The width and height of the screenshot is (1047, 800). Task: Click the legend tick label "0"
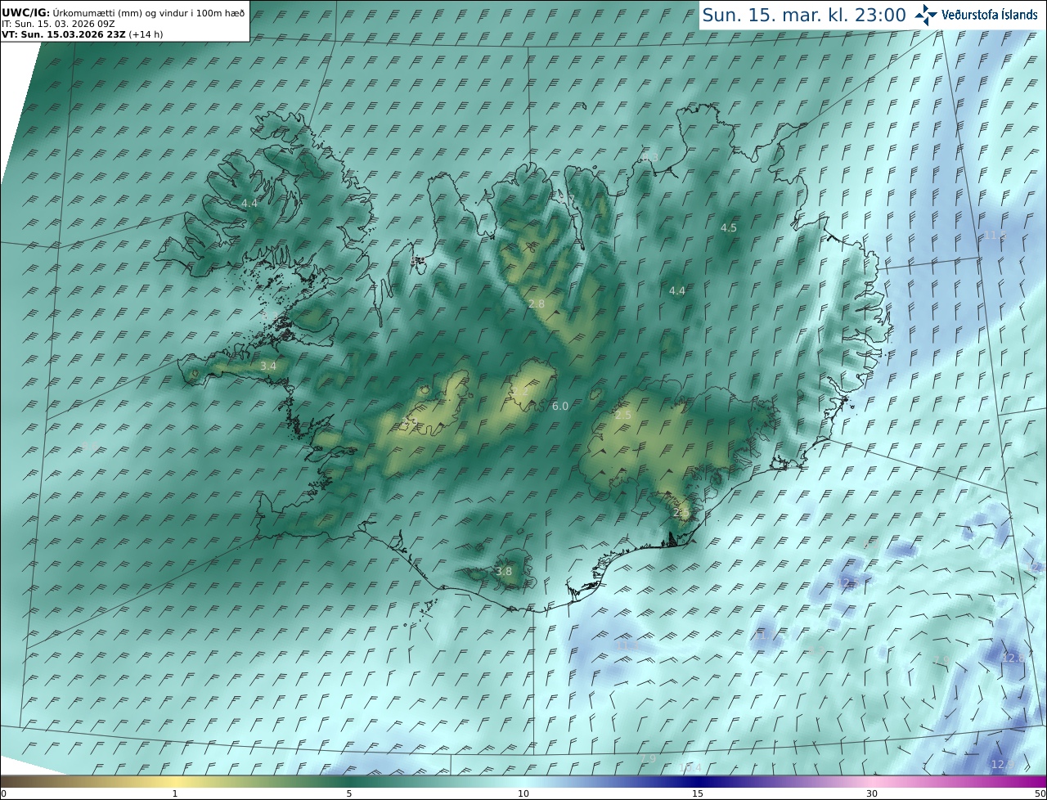(3, 793)
